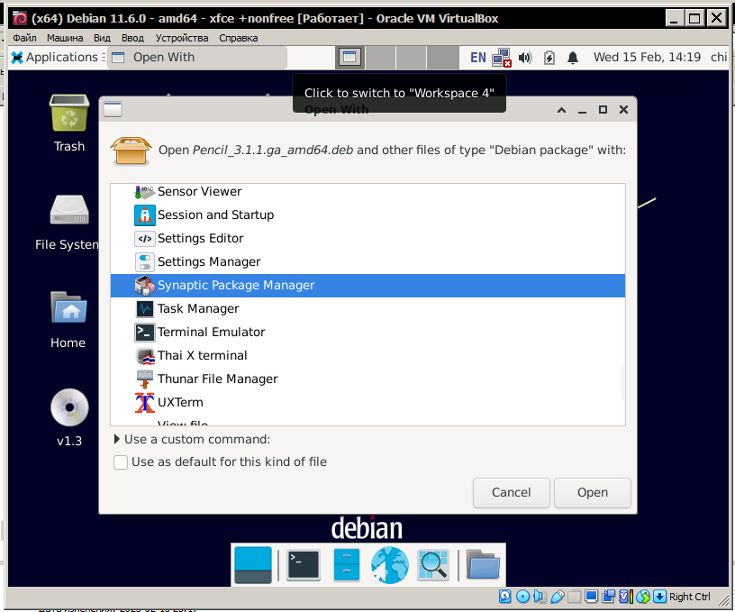Click the Task Manager graph icon

tap(145, 309)
